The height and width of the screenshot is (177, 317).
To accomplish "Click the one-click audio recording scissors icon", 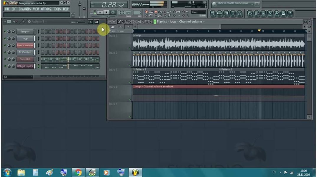I will (x=270, y=14).
